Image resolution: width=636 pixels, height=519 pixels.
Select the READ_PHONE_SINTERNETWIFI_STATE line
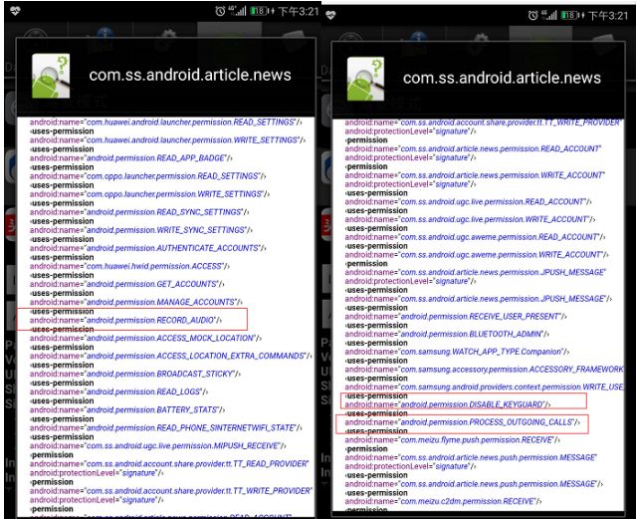coord(166,427)
